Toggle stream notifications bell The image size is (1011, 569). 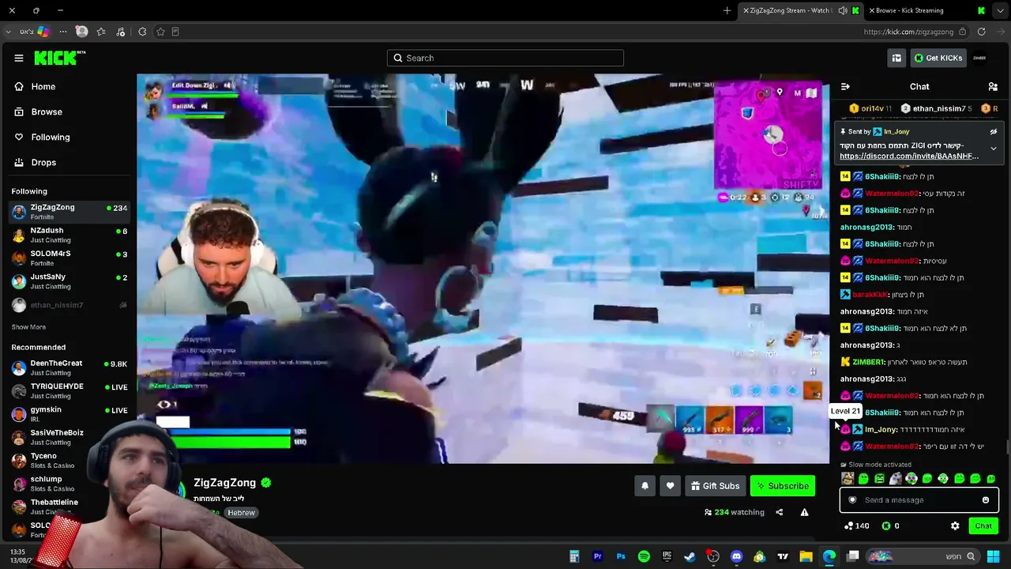tap(645, 486)
